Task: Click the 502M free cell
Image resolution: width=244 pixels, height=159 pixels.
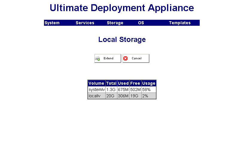Action: point(135,90)
